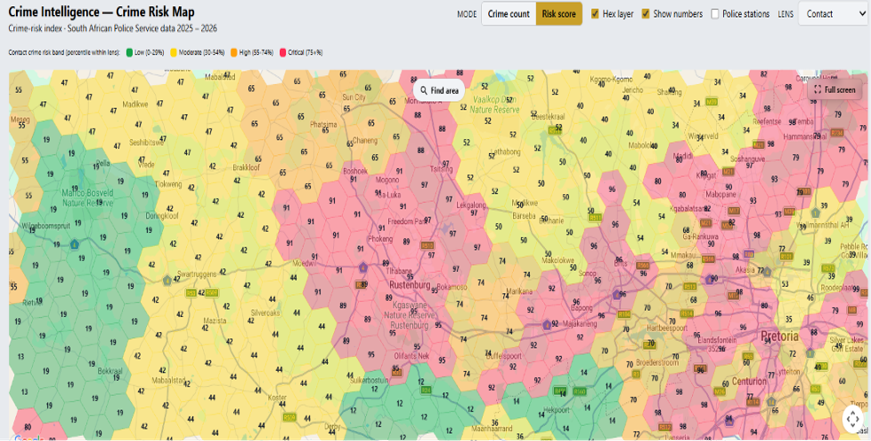Click the Koster town label
The height and width of the screenshot is (441, 871).
pyautogui.click(x=277, y=398)
